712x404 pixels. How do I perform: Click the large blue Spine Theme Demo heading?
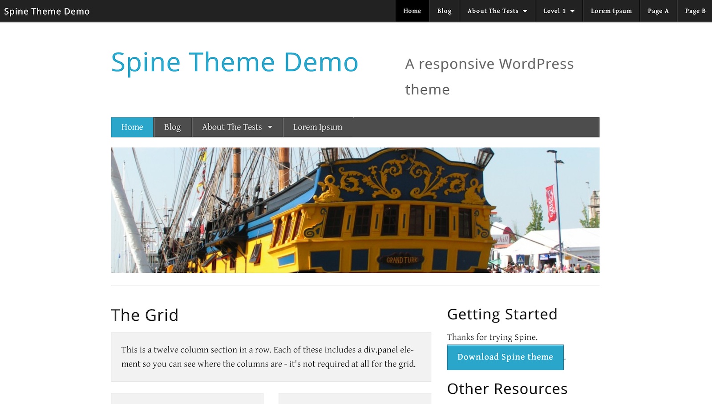[x=235, y=62]
